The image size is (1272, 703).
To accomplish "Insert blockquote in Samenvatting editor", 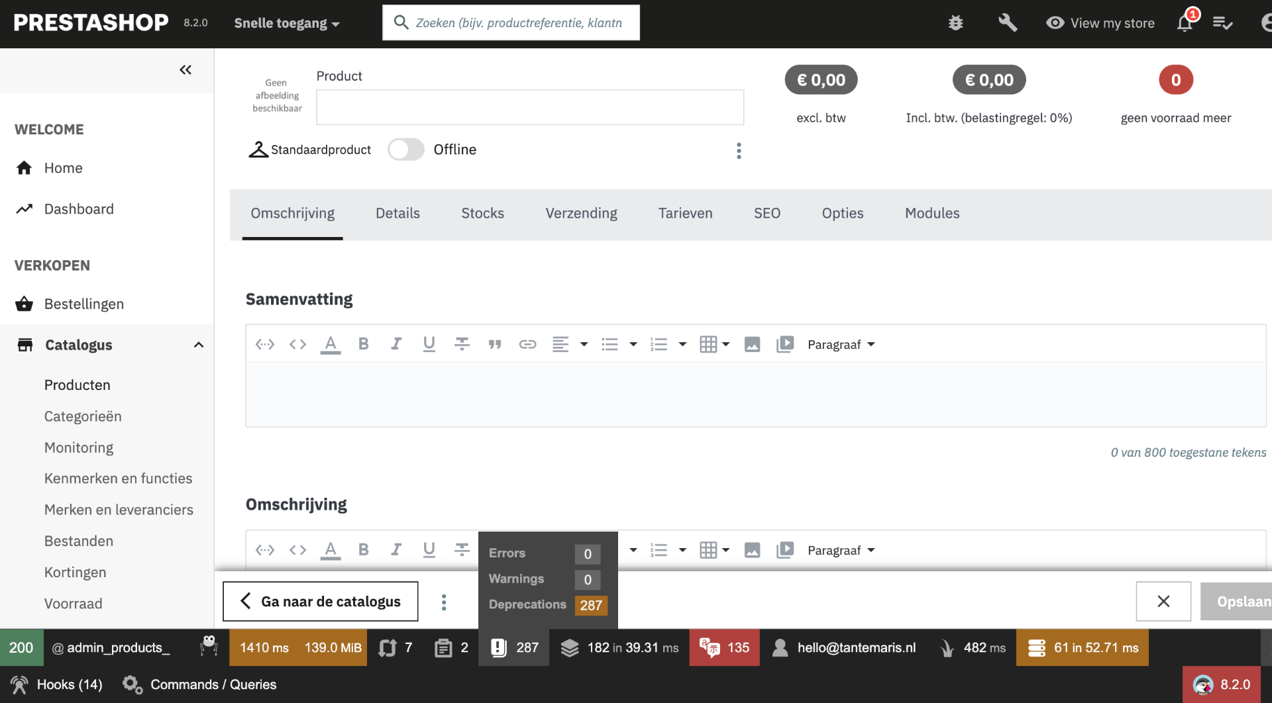I will coord(495,344).
